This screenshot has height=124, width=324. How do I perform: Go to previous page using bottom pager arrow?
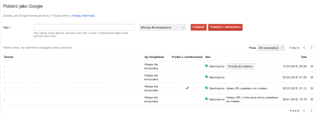[304, 111]
